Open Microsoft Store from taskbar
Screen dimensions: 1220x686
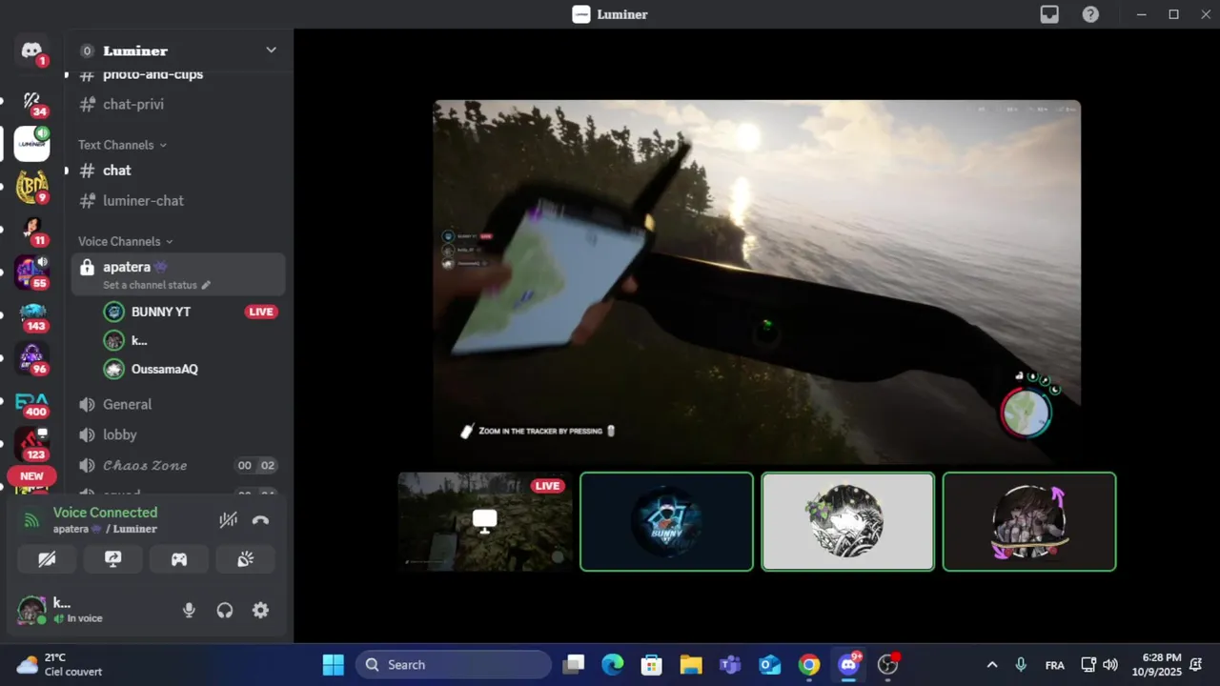[651, 664]
